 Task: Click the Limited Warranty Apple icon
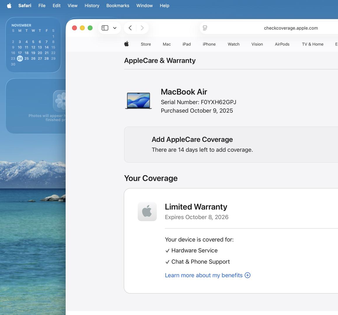coord(147,211)
